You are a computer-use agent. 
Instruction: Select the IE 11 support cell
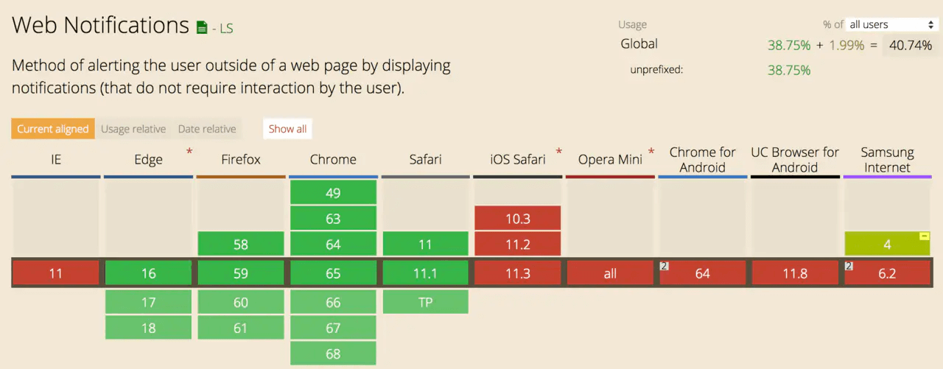56,273
